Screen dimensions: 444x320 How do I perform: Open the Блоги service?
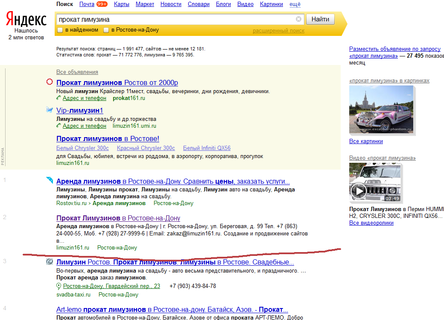[x=223, y=4]
